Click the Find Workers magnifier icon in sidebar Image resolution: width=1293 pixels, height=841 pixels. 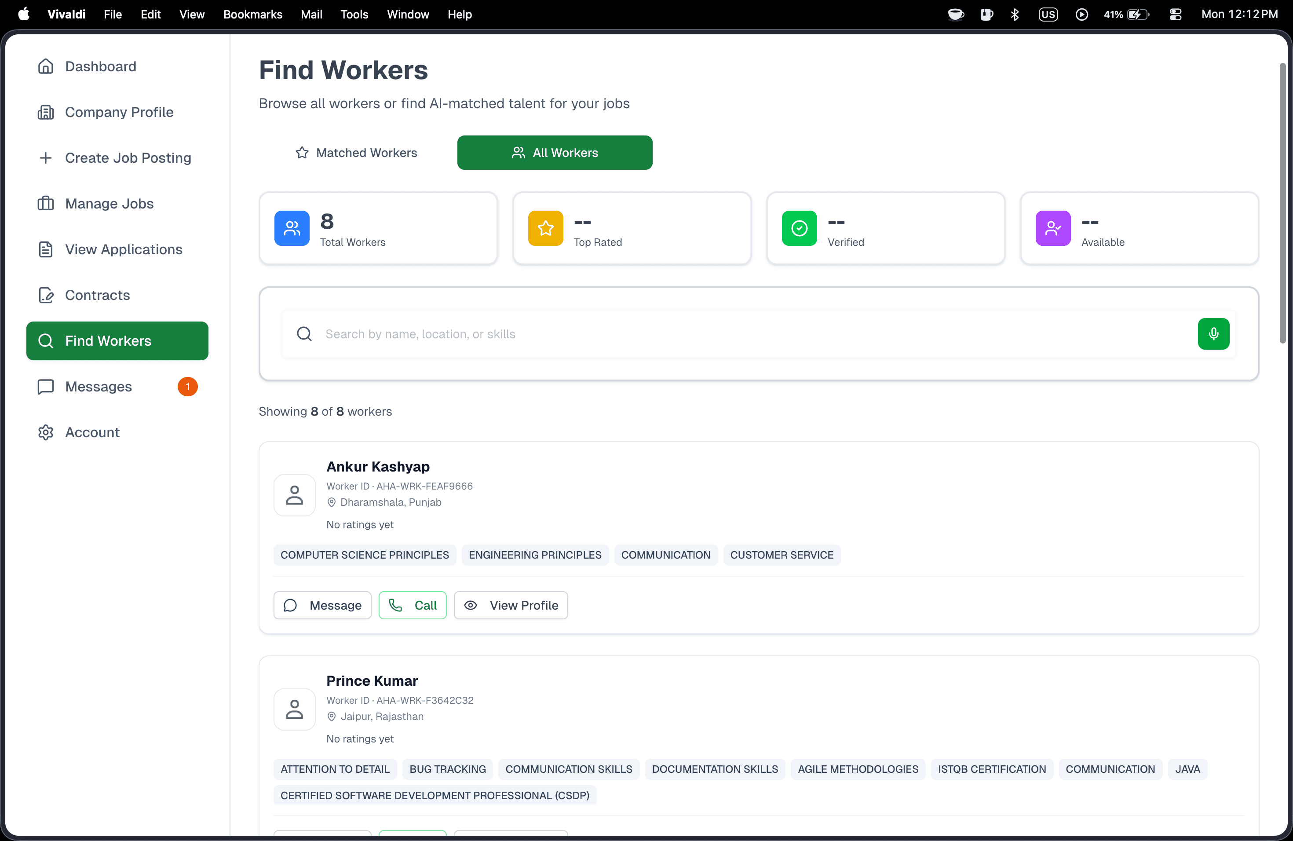[46, 340]
